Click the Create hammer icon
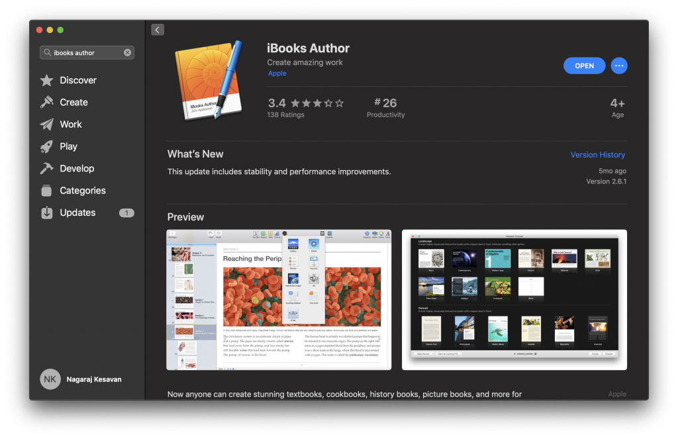Viewport: 678px width, 439px height. (47, 103)
